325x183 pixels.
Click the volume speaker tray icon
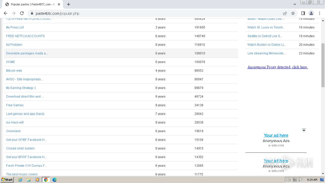tap(288, 180)
